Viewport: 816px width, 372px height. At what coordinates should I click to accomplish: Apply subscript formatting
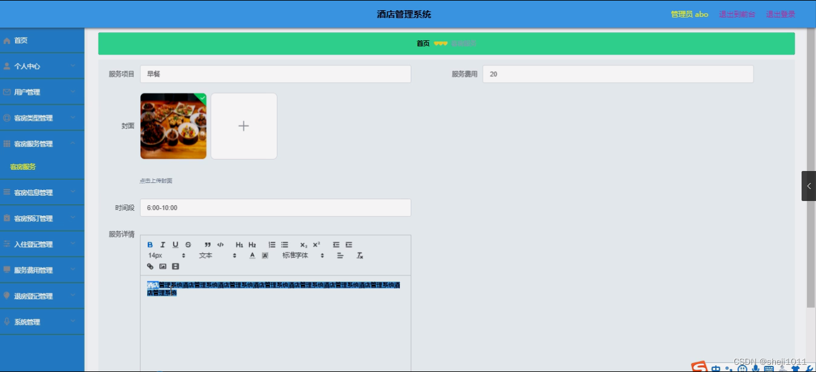point(304,245)
